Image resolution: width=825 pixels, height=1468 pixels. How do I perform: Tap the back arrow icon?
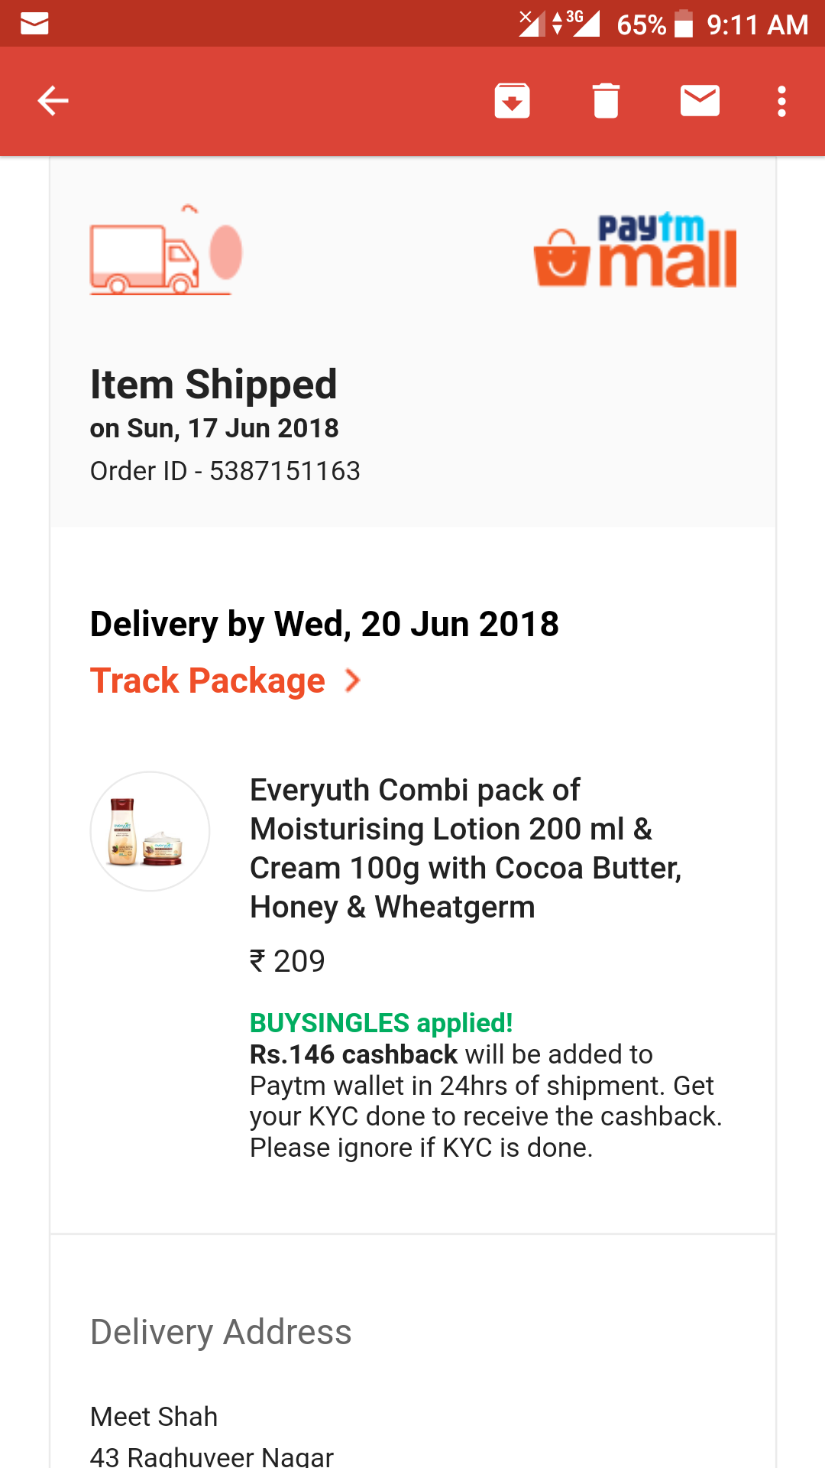pos(53,101)
